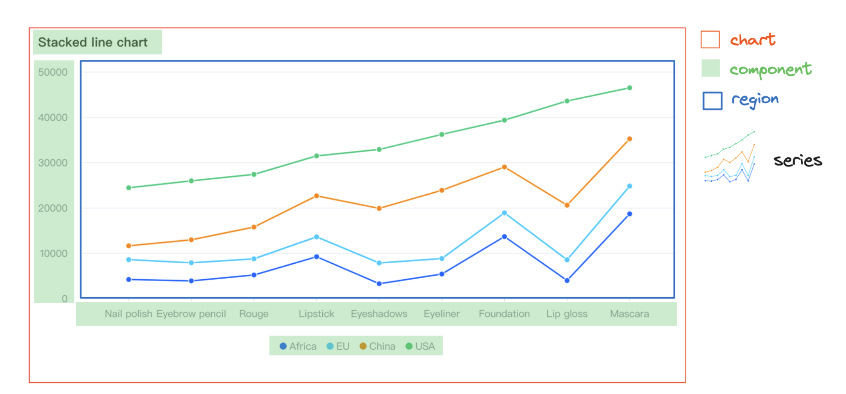Toggle the EU series in the legend
846x394 pixels.
click(338, 346)
